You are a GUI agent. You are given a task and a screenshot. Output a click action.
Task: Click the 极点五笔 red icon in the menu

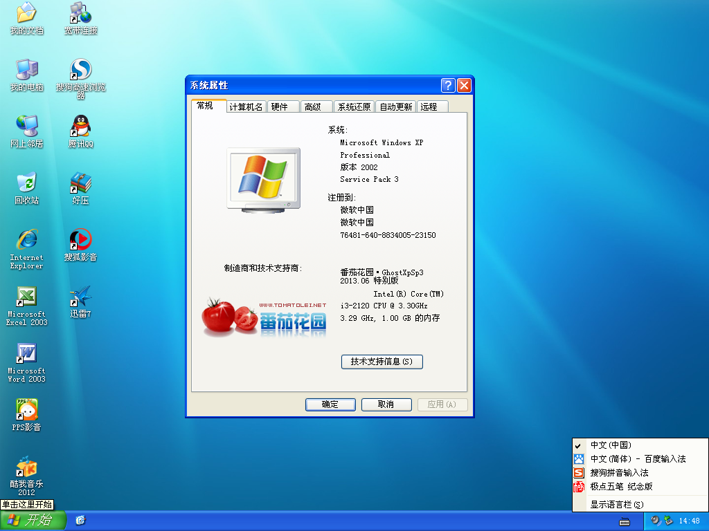(x=579, y=487)
